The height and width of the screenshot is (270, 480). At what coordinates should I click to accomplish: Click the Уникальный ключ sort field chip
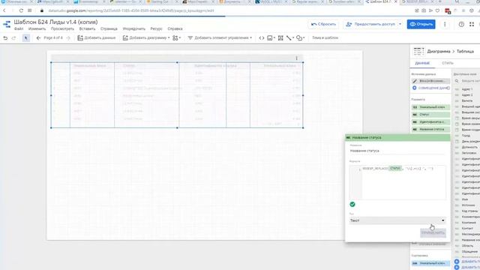tap(430, 263)
